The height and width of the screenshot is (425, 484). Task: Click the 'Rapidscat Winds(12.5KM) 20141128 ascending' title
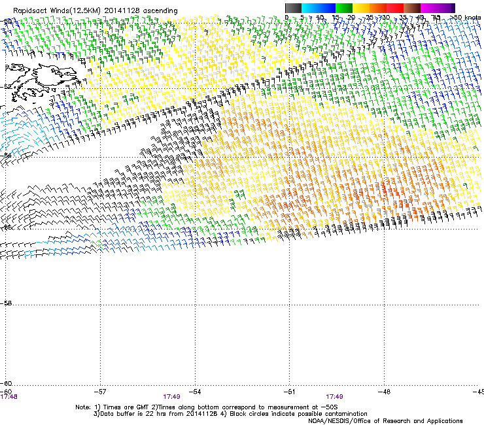[x=95, y=11]
